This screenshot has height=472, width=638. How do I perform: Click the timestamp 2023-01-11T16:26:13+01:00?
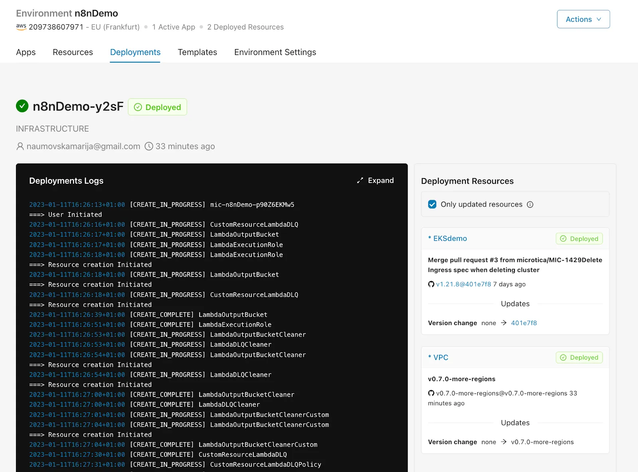point(77,205)
